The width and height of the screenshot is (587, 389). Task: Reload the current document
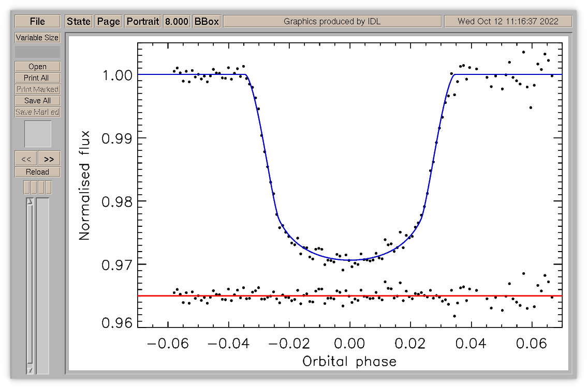tap(37, 172)
